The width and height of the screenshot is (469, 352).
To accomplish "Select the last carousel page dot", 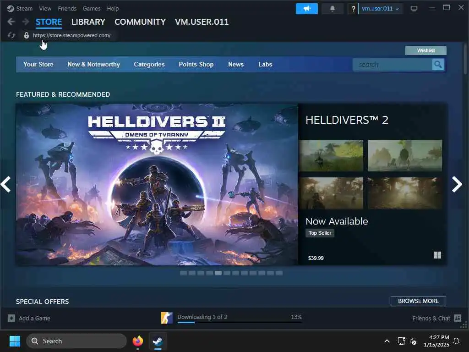I will [x=279, y=273].
